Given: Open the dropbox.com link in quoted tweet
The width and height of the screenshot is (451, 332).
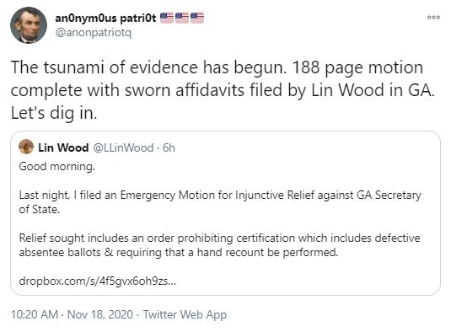Looking at the screenshot, I should [97, 281].
